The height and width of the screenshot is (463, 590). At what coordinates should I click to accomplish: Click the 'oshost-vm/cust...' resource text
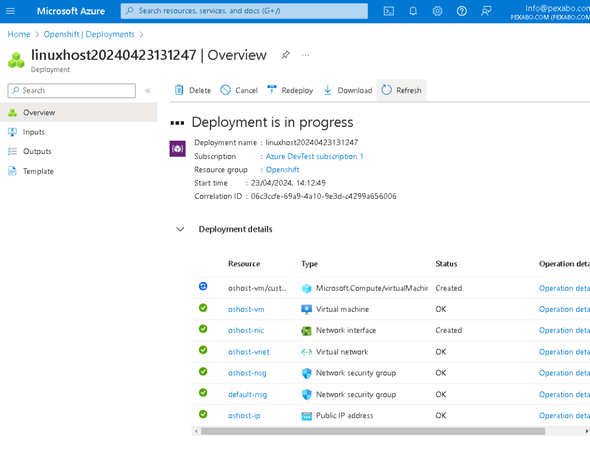257,288
